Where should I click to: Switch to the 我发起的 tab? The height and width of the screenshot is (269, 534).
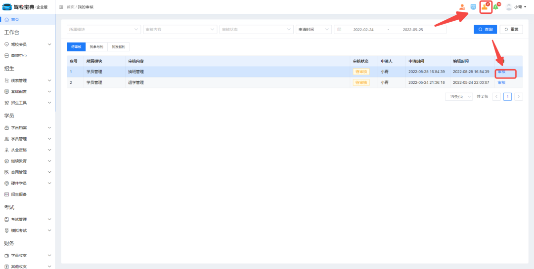pyautogui.click(x=118, y=47)
